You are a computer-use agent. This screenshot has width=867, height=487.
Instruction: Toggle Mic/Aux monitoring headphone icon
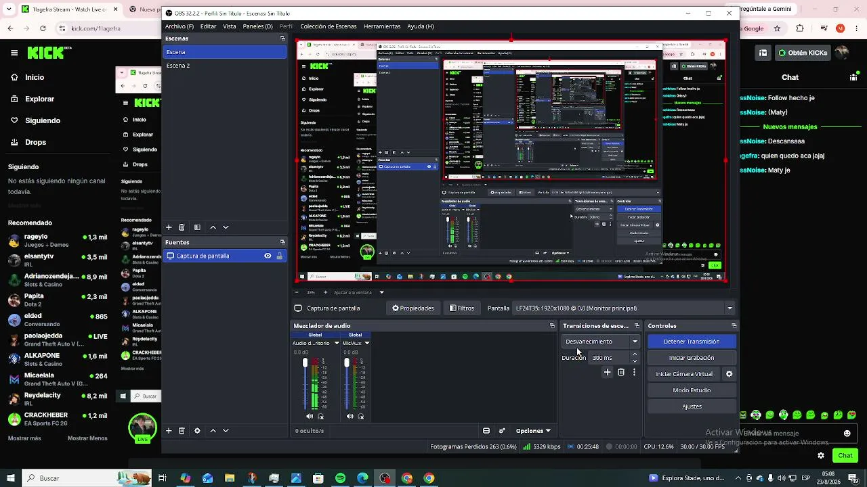pyautogui.click(x=361, y=417)
